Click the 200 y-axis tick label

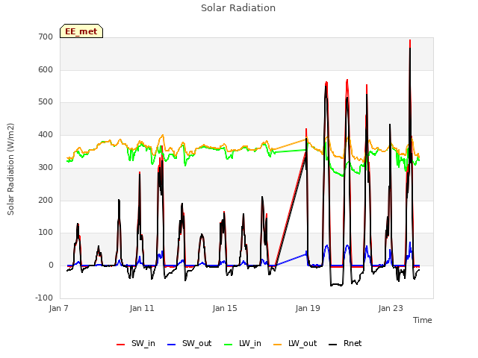click(46, 201)
